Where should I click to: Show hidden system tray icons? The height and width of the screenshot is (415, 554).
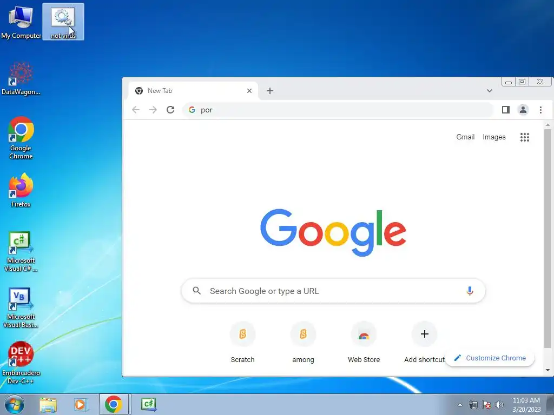tap(460, 405)
